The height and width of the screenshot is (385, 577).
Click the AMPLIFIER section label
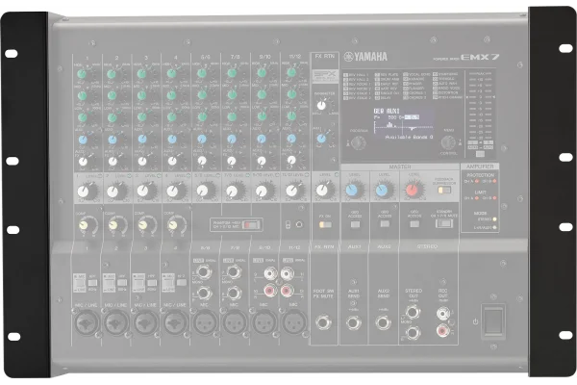[x=480, y=167]
